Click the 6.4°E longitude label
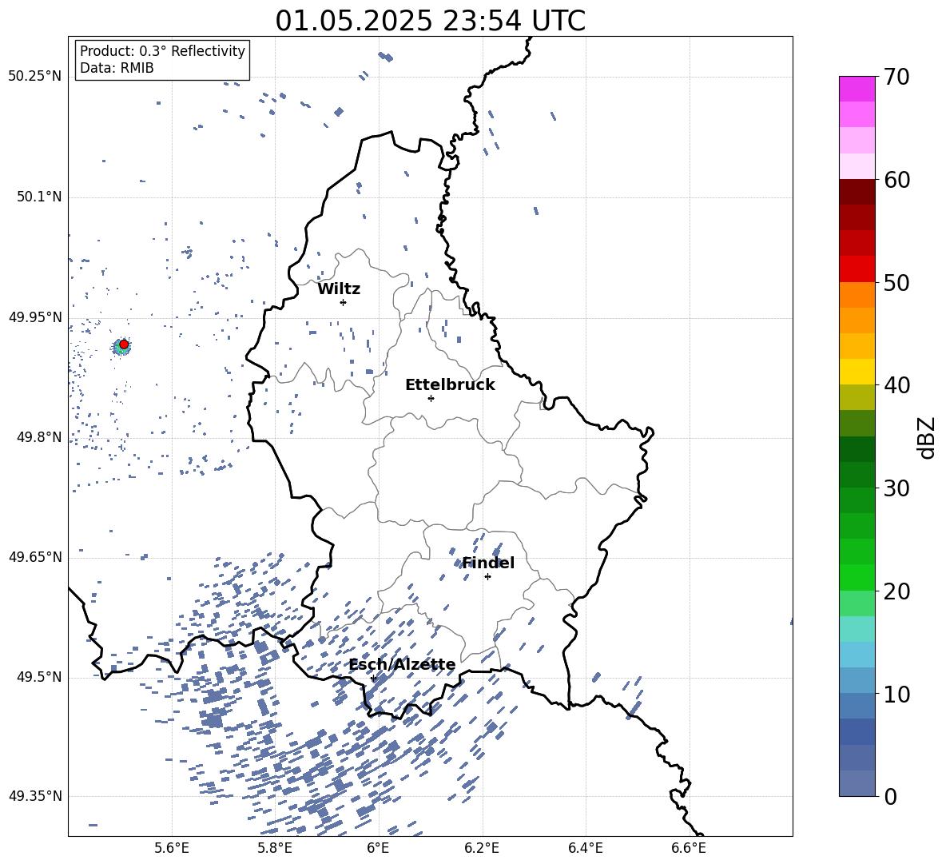The height and width of the screenshot is (864, 946). coord(585,848)
